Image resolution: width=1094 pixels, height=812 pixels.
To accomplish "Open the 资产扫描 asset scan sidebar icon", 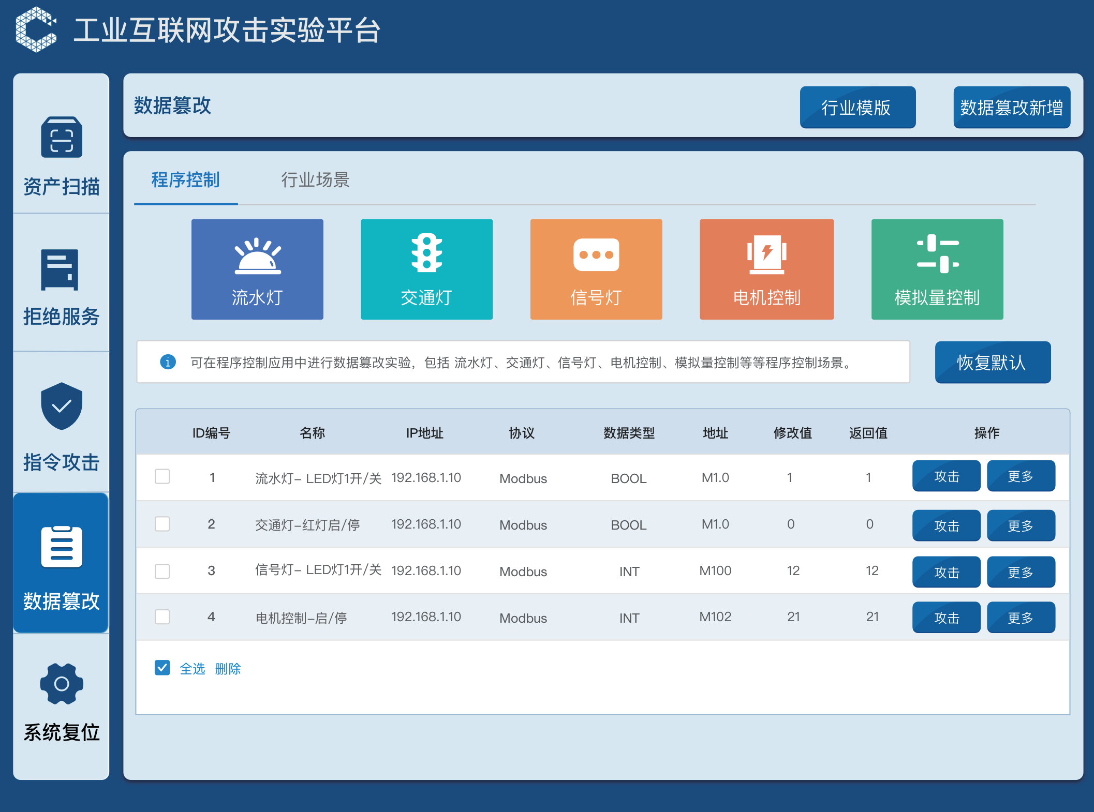I will point(61,138).
